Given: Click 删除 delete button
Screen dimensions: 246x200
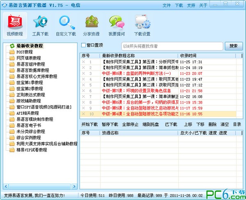Looking at the screenshot, I should (212, 124).
